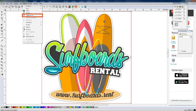Pick the red swatch in color palette
196x111 pixels.
pyautogui.click(x=14, y=107)
